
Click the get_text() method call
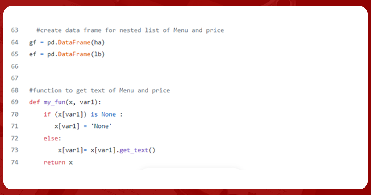point(137,150)
